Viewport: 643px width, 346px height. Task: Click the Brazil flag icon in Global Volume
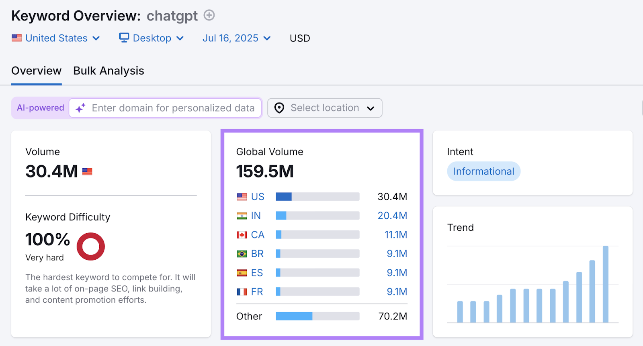coord(242,254)
